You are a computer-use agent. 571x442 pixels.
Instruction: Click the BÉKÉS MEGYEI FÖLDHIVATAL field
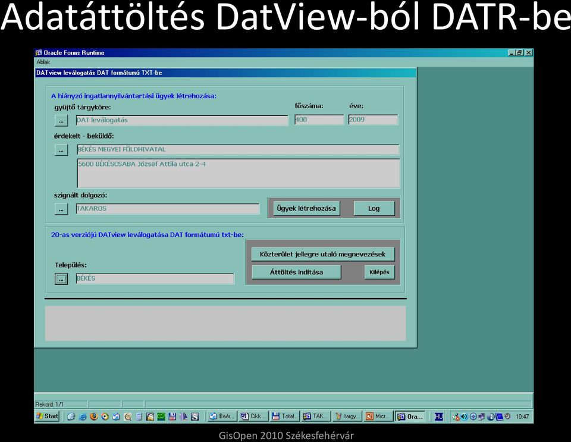238,149
